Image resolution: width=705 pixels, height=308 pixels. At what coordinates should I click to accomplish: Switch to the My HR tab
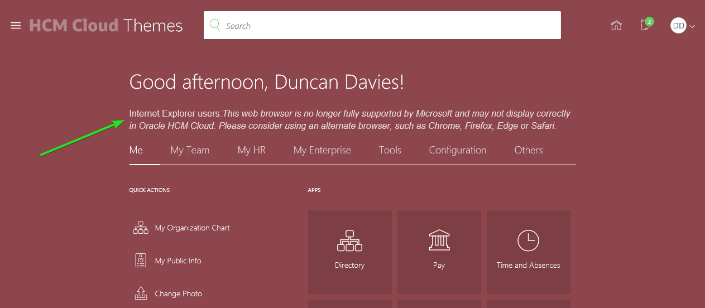coord(252,150)
